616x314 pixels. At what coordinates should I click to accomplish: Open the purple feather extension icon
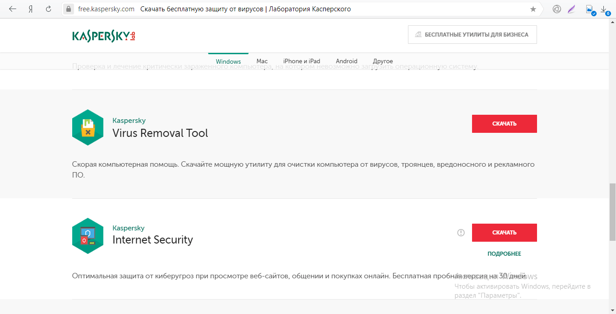[x=572, y=9]
